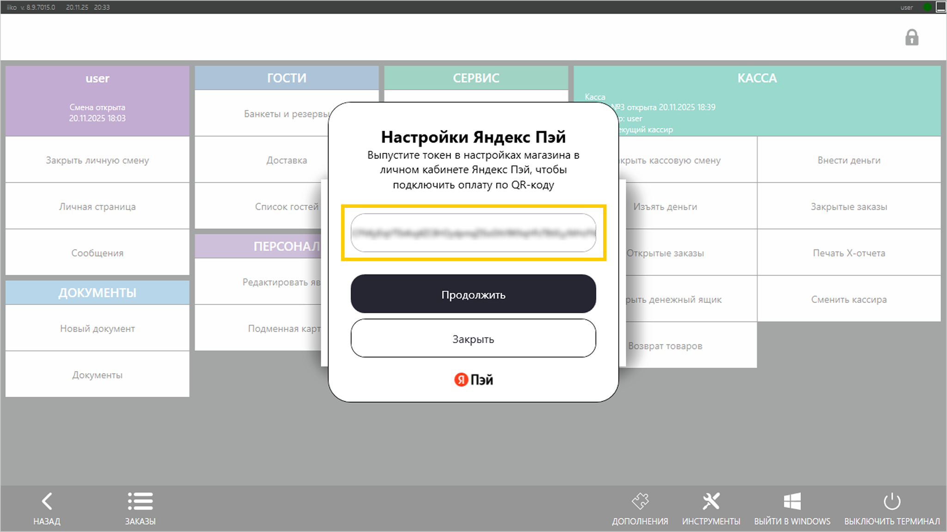947x532 pixels.
Task: Click the iiko version text in title bar
Action: [x=31, y=7]
